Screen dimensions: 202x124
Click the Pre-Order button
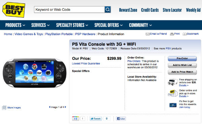[182, 58]
